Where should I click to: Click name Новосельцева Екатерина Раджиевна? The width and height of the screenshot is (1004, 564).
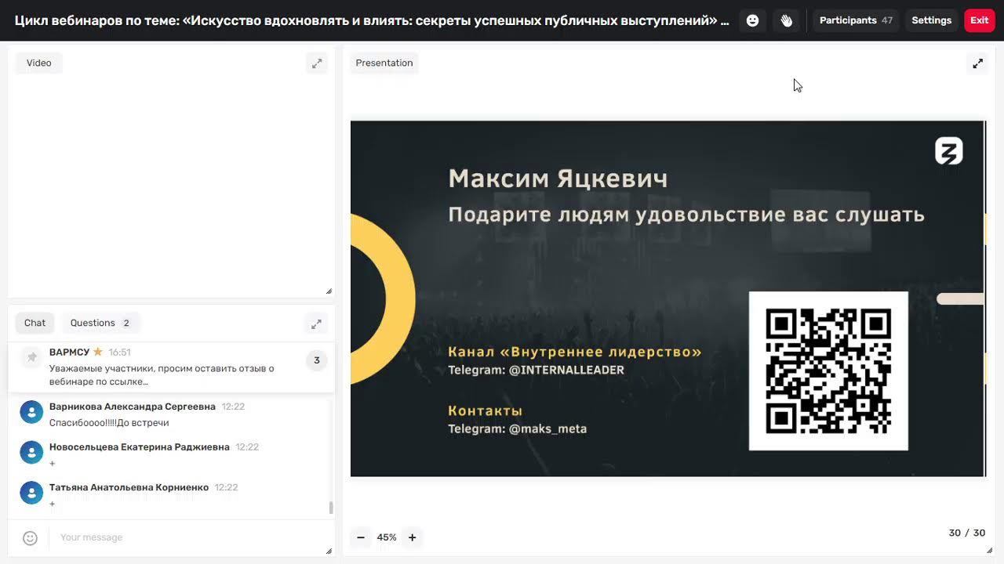[x=140, y=446]
